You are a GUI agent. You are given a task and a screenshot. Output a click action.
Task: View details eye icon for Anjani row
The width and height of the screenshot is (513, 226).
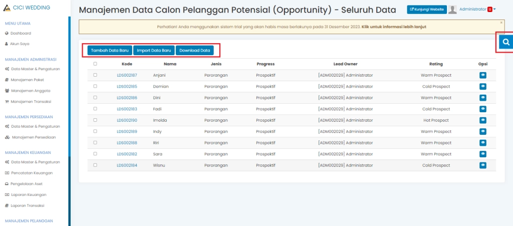[x=482, y=75]
